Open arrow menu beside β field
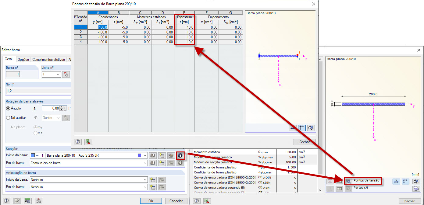The width and height of the screenshot is (424, 205). coord(65,108)
